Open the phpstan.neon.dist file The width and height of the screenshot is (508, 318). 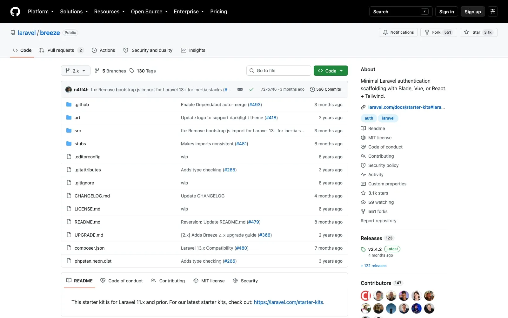tap(93, 261)
